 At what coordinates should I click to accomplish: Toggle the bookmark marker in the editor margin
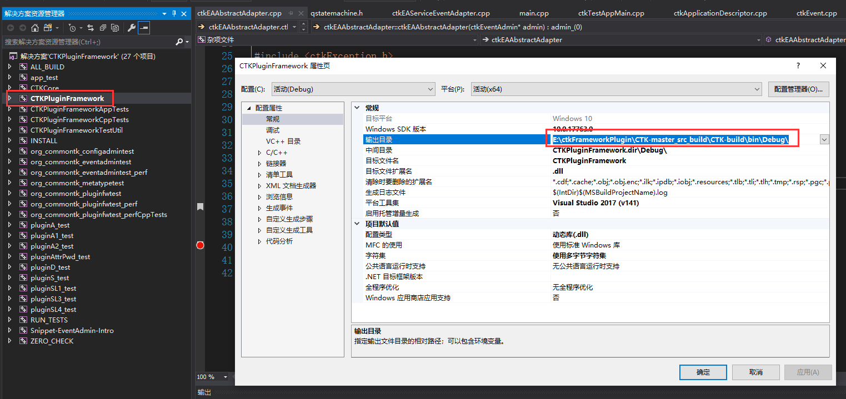[x=200, y=206]
